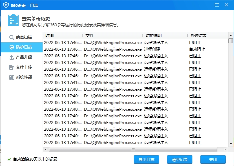
Task: Click the magnifier icon for 病毒扫描
Action: coord(12,37)
